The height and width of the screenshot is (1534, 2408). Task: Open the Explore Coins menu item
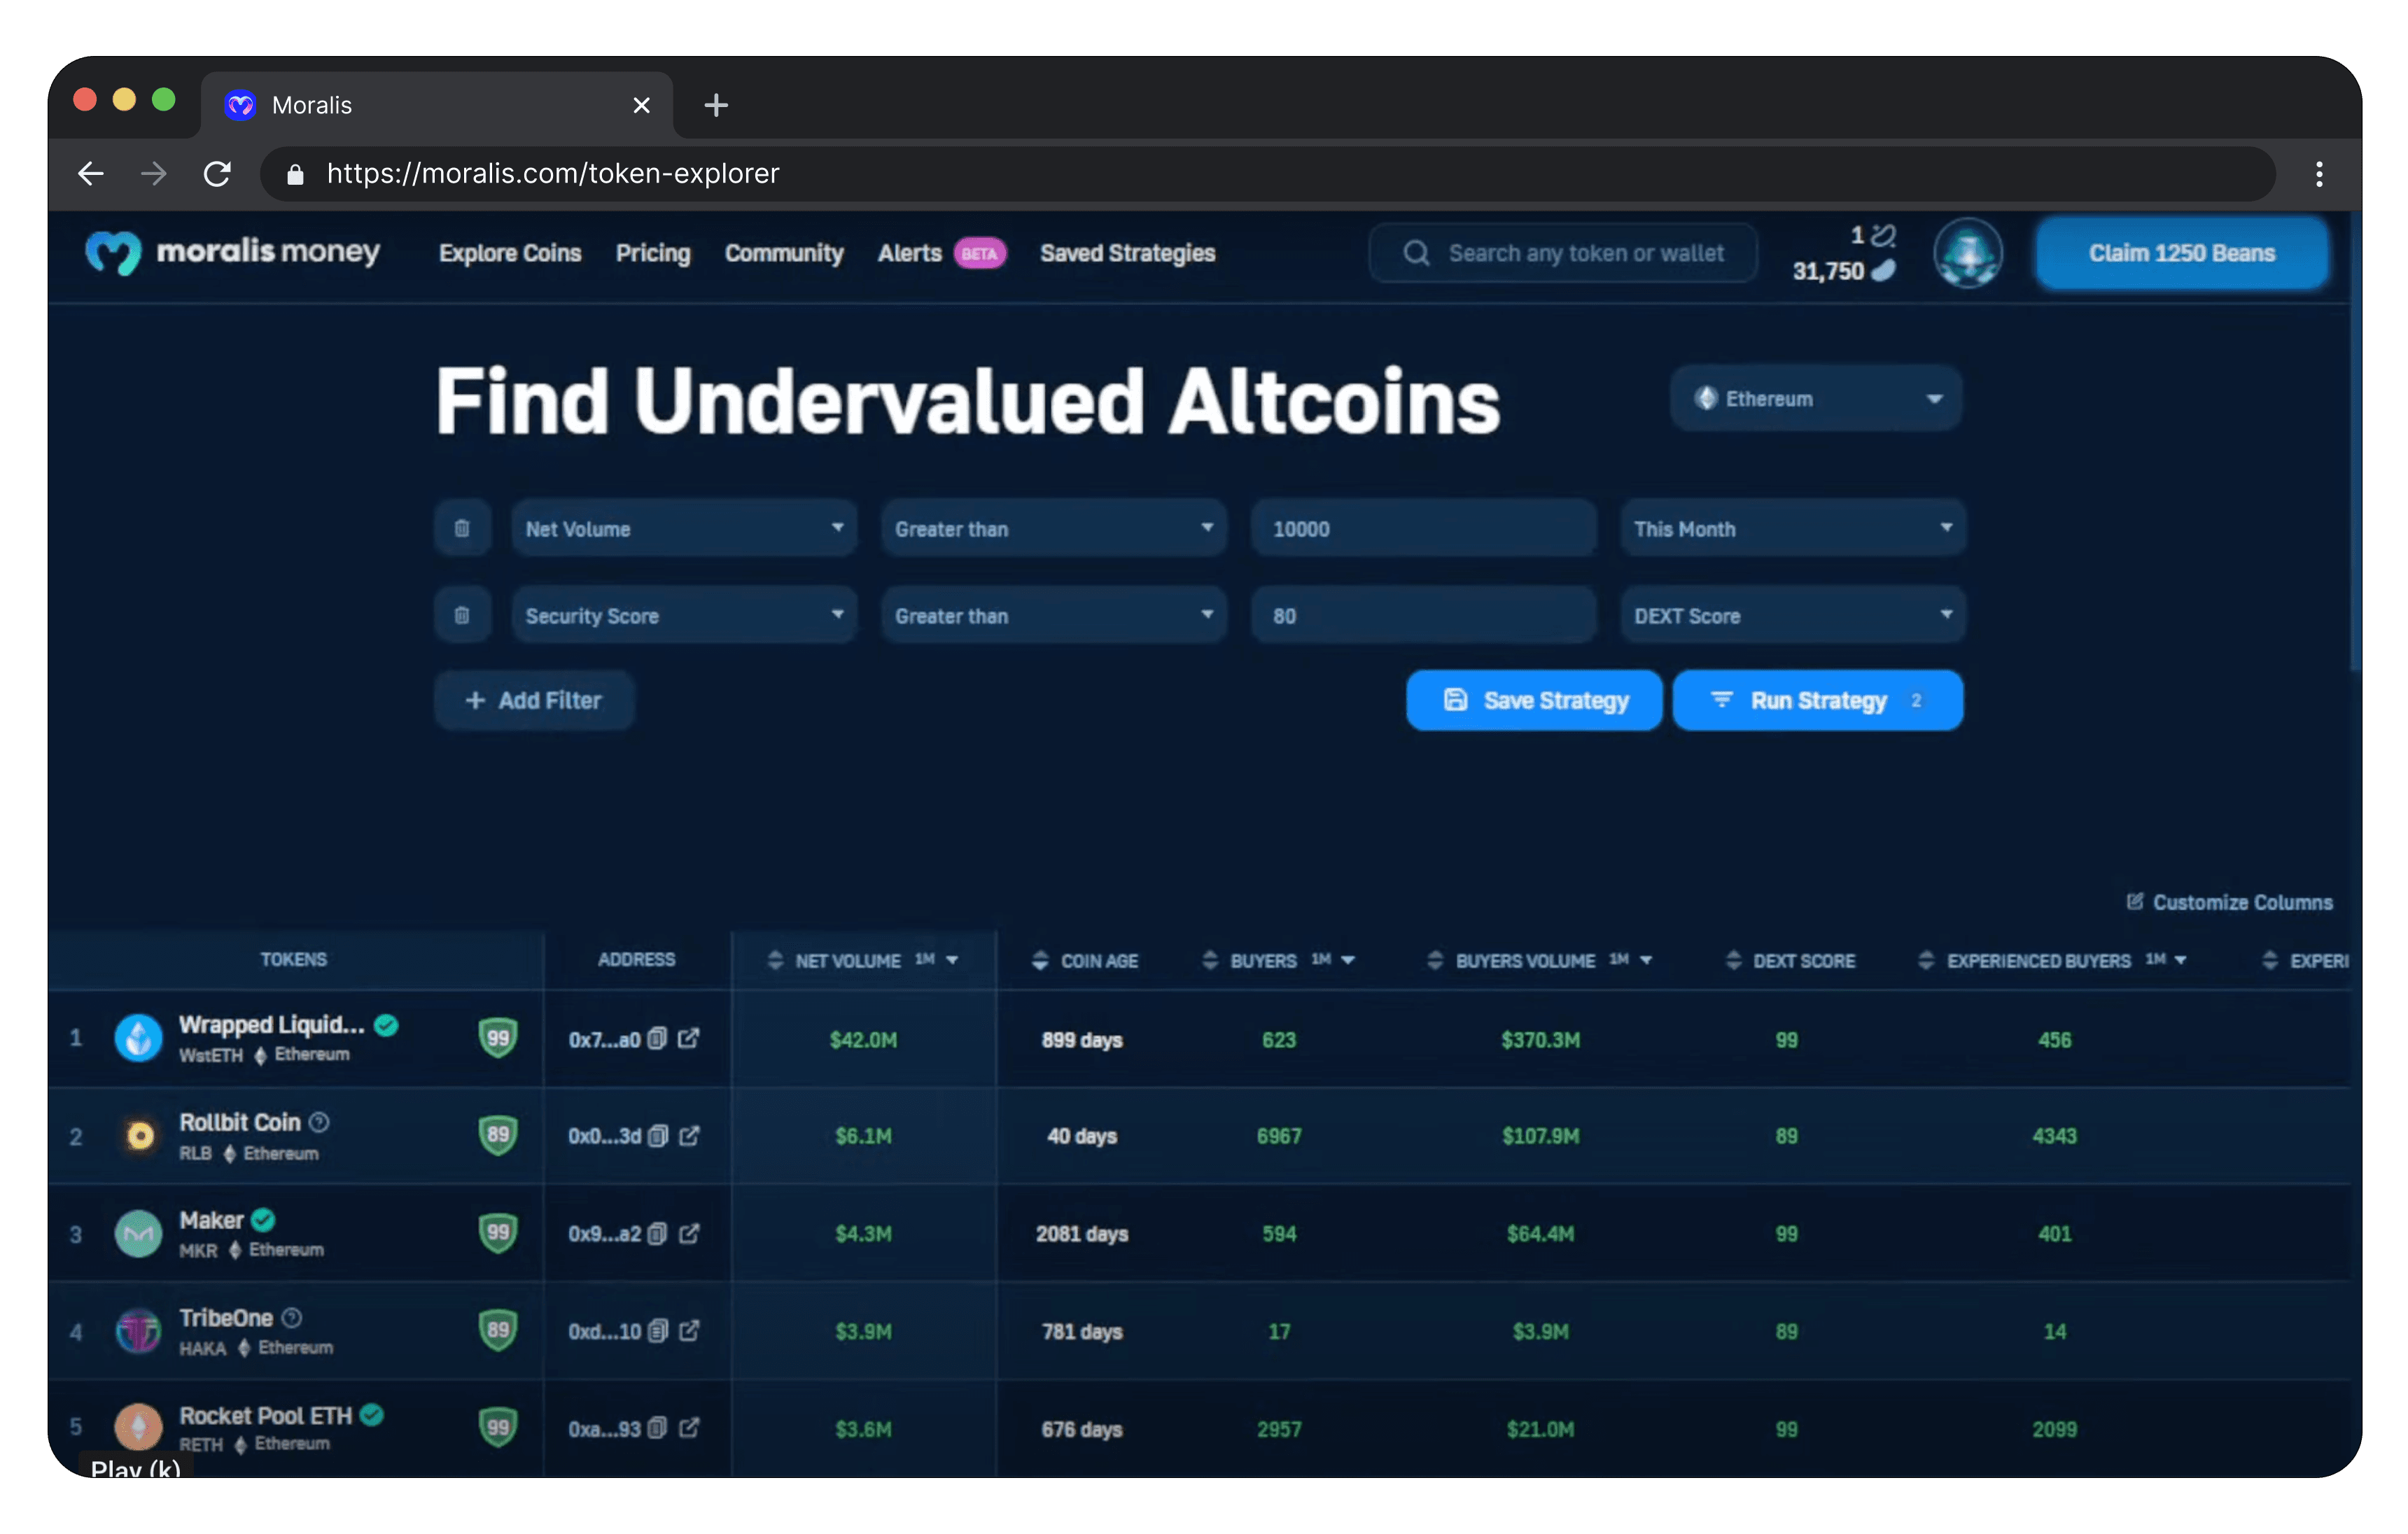click(x=510, y=253)
